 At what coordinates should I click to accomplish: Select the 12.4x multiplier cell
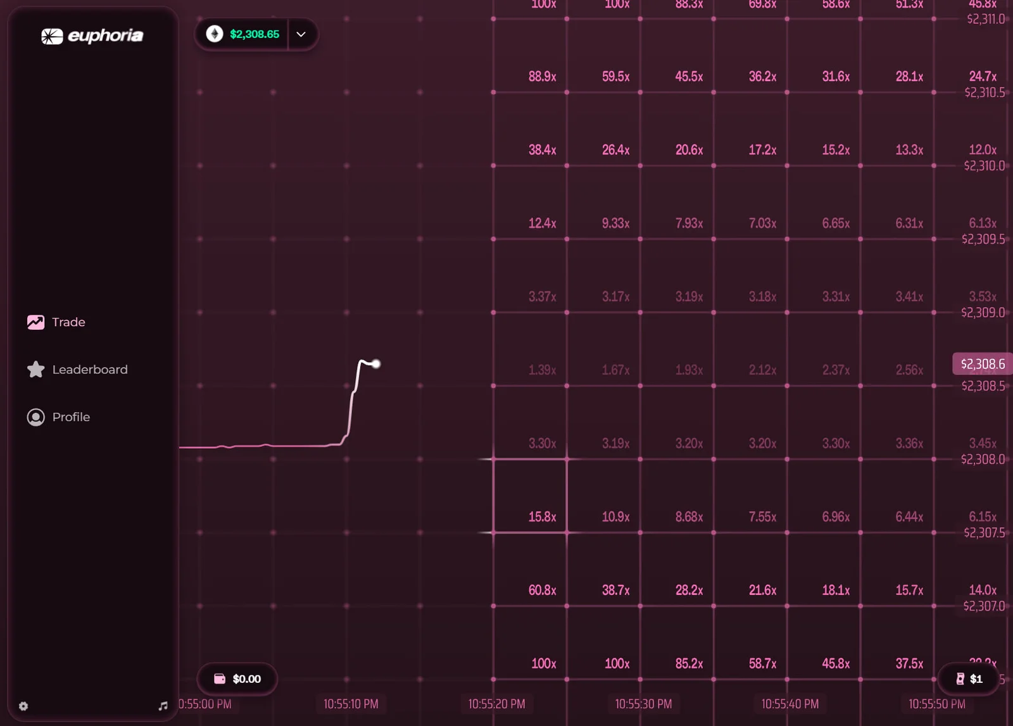point(530,203)
